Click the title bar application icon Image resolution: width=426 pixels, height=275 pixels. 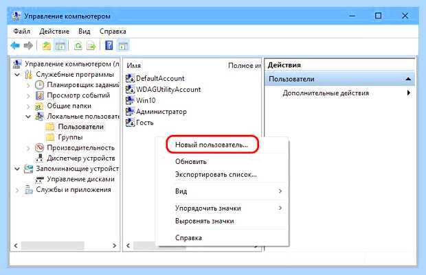pyautogui.click(x=16, y=16)
